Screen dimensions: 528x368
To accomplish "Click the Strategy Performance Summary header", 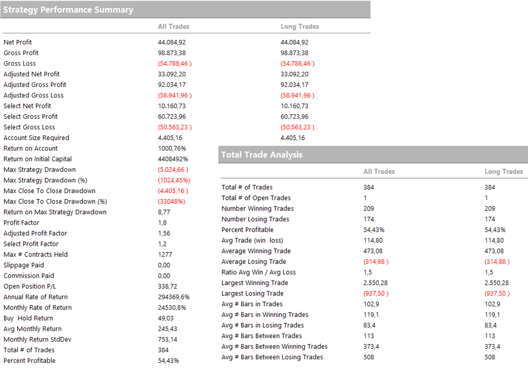I will click(69, 10).
